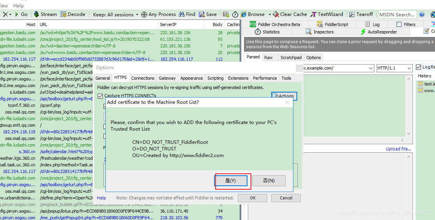Click the Tearoff toolbar button
The width and height of the screenshot is (435, 220).
coord(361,14)
